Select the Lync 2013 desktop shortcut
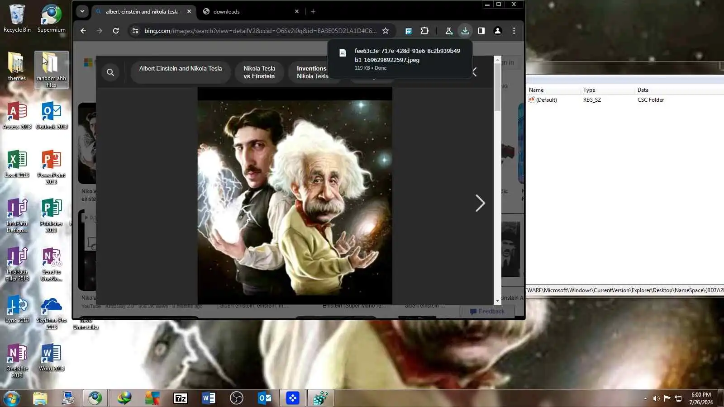The height and width of the screenshot is (407, 724). [17, 309]
